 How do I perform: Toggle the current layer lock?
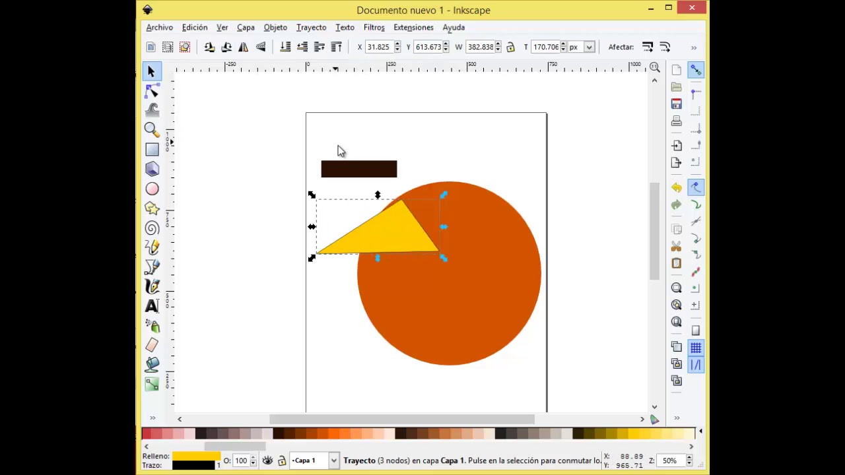click(x=282, y=460)
